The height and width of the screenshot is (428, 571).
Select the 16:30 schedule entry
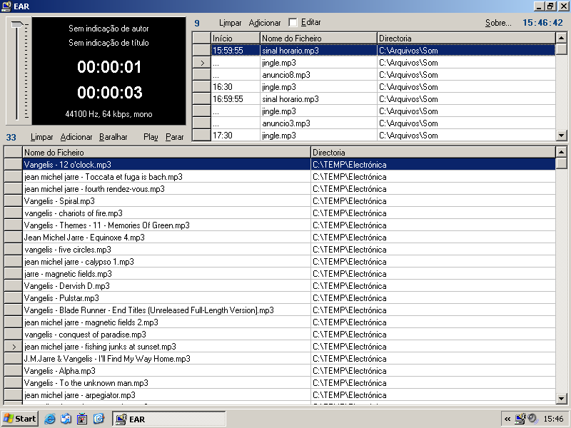pyautogui.click(x=383, y=87)
